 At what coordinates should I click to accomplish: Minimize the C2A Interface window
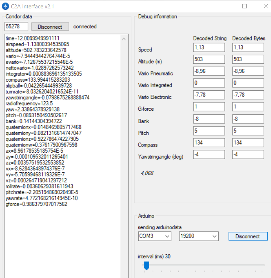(223, 6)
